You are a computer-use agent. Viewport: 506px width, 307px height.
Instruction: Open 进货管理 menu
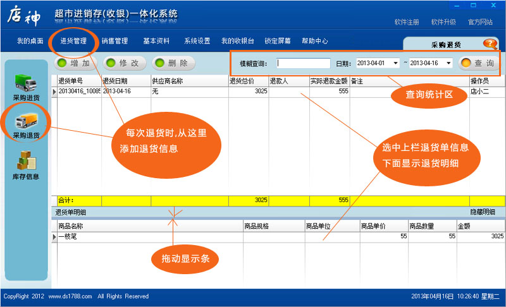(x=73, y=41)
